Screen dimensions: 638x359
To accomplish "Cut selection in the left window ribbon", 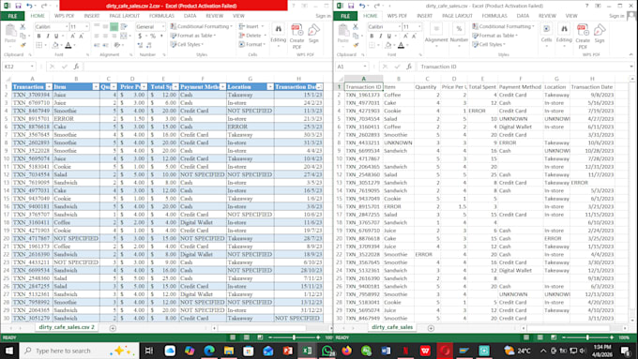I will tap(23, 27).
